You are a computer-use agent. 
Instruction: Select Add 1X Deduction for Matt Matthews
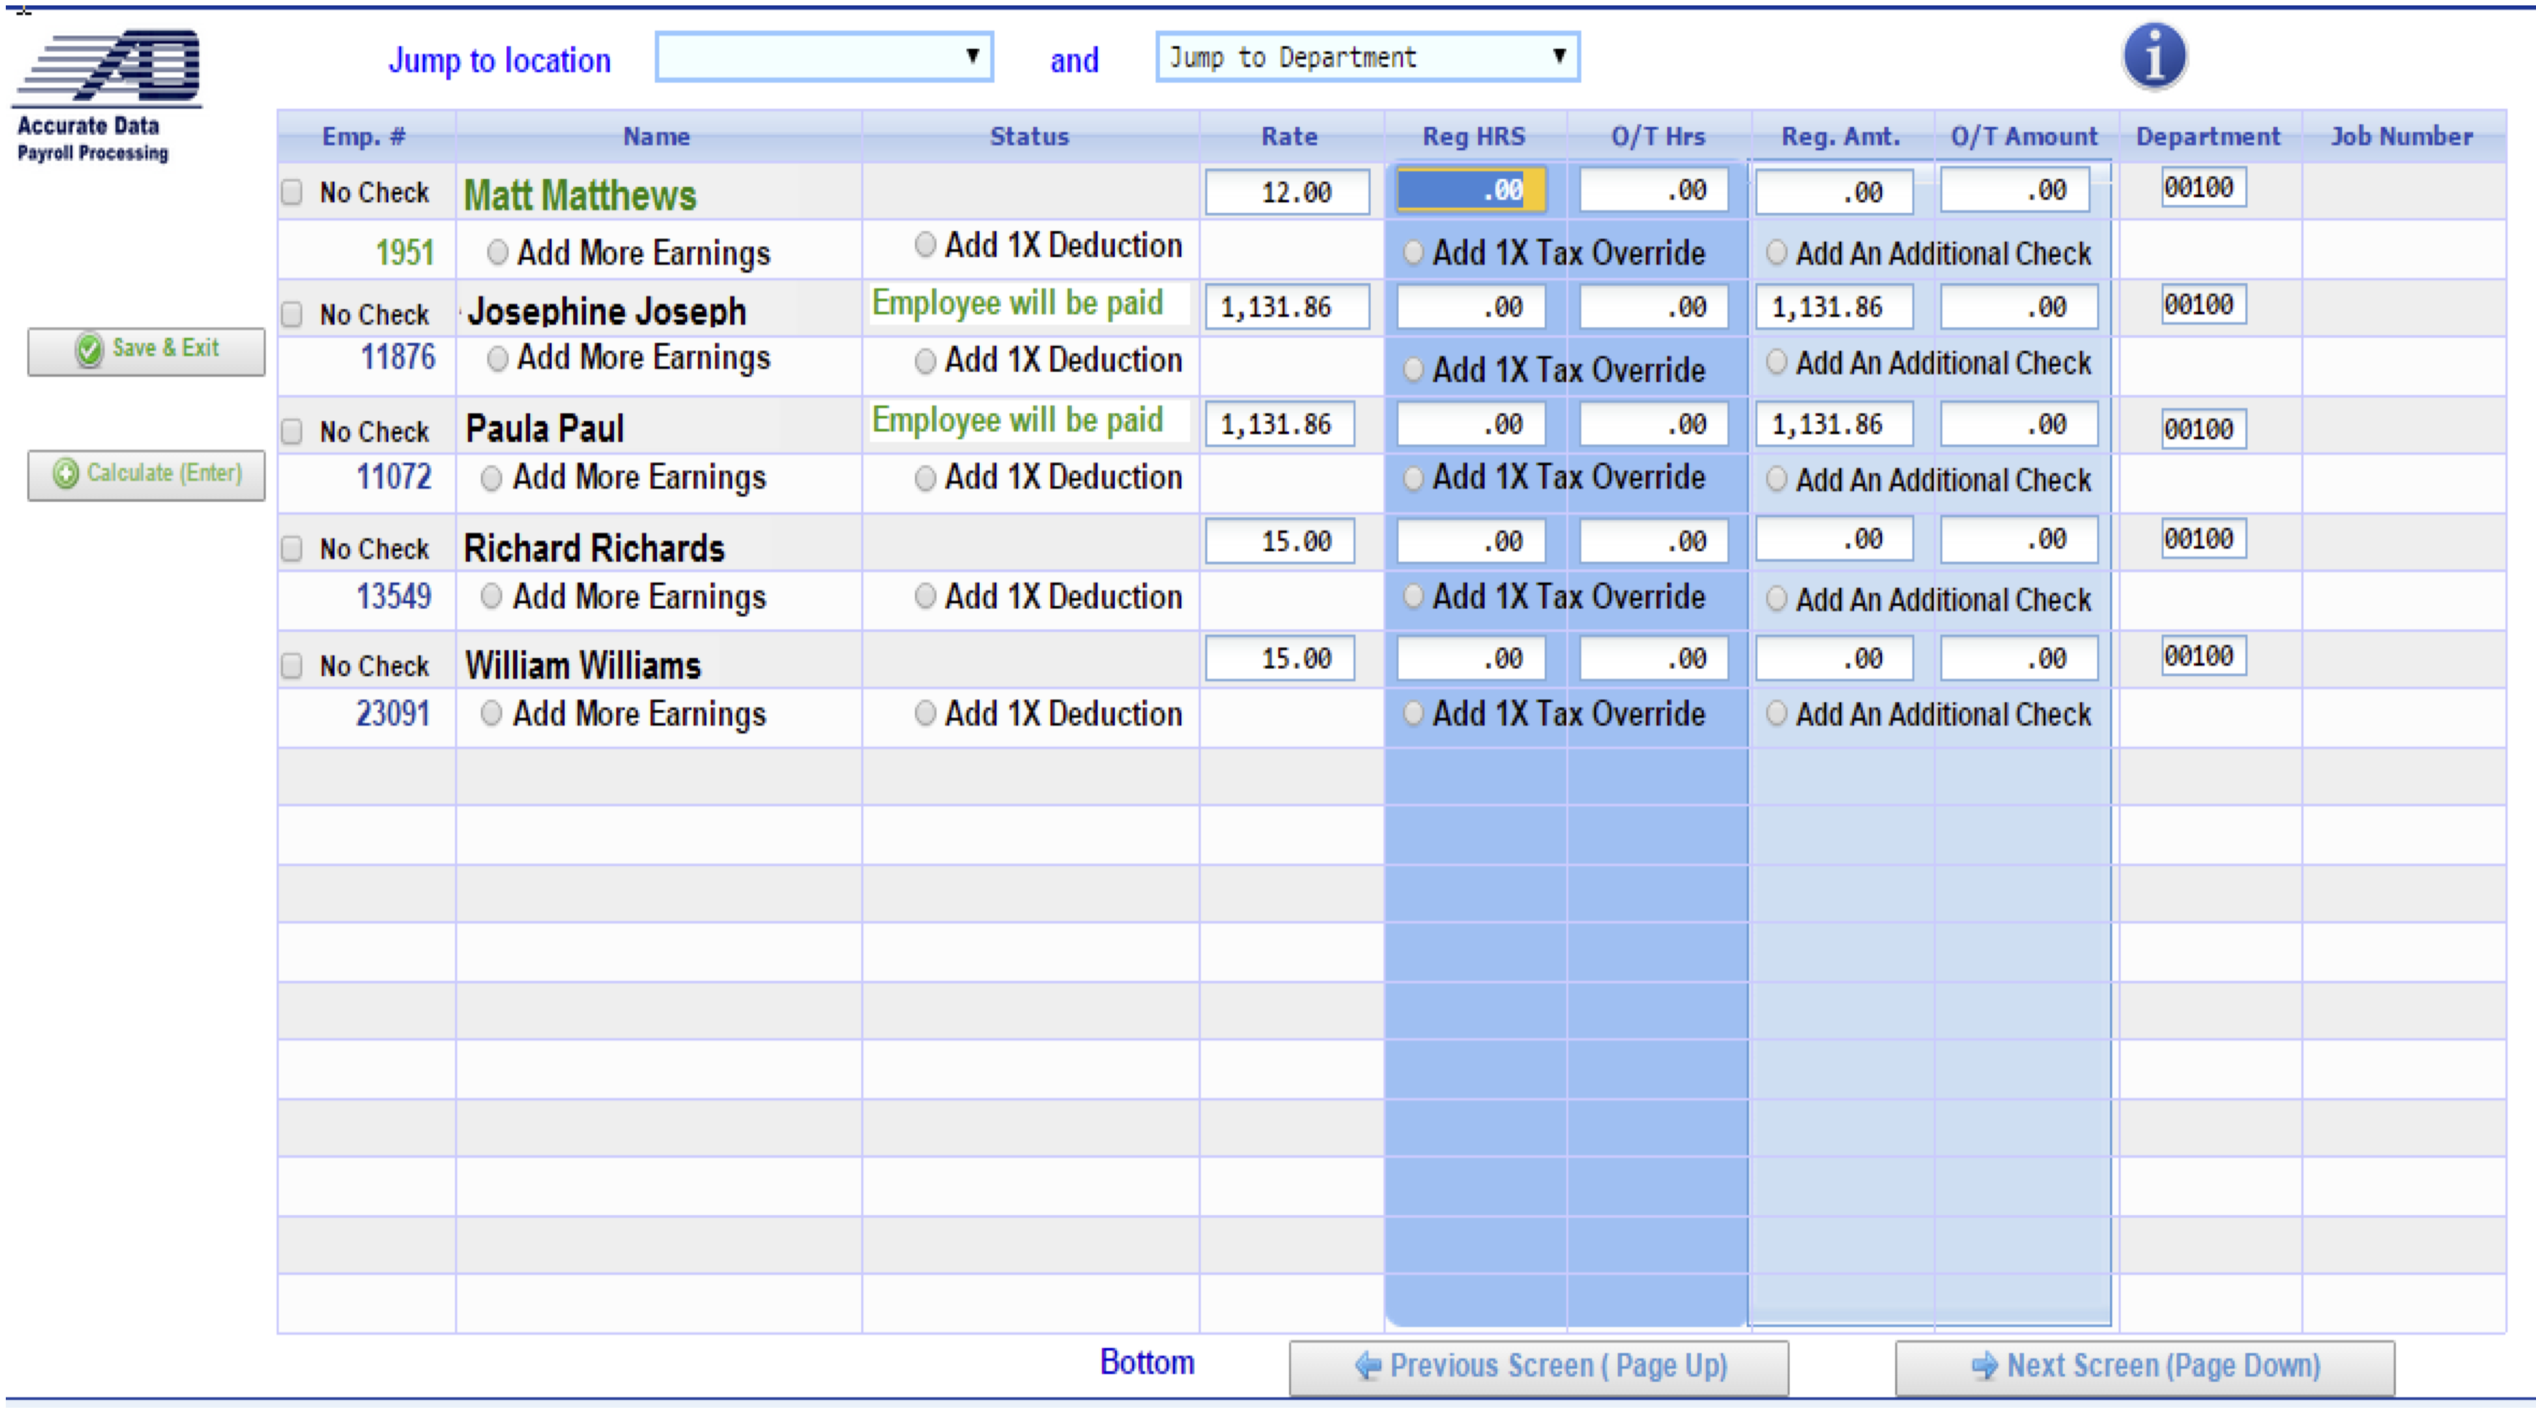[x=924, y=244]
